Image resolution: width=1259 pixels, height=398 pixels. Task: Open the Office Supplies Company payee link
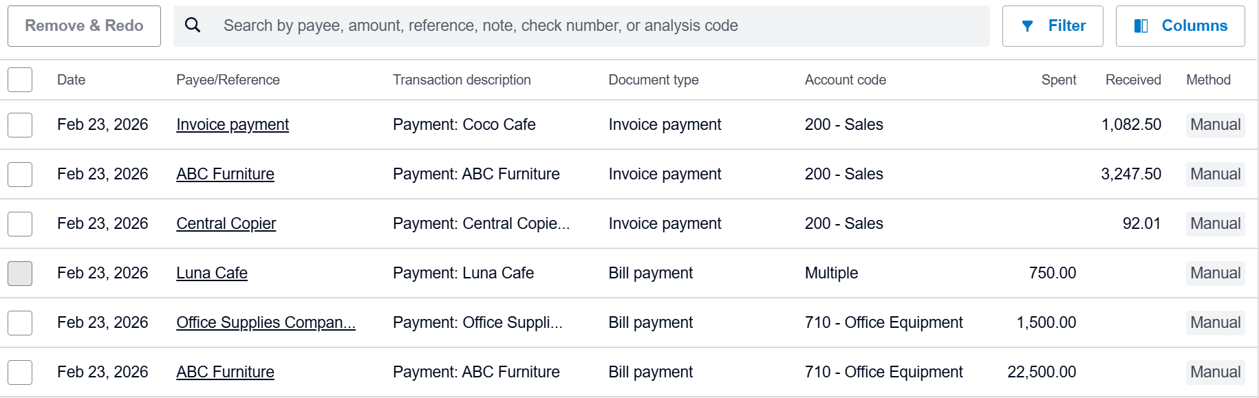[x=266, y=322]
